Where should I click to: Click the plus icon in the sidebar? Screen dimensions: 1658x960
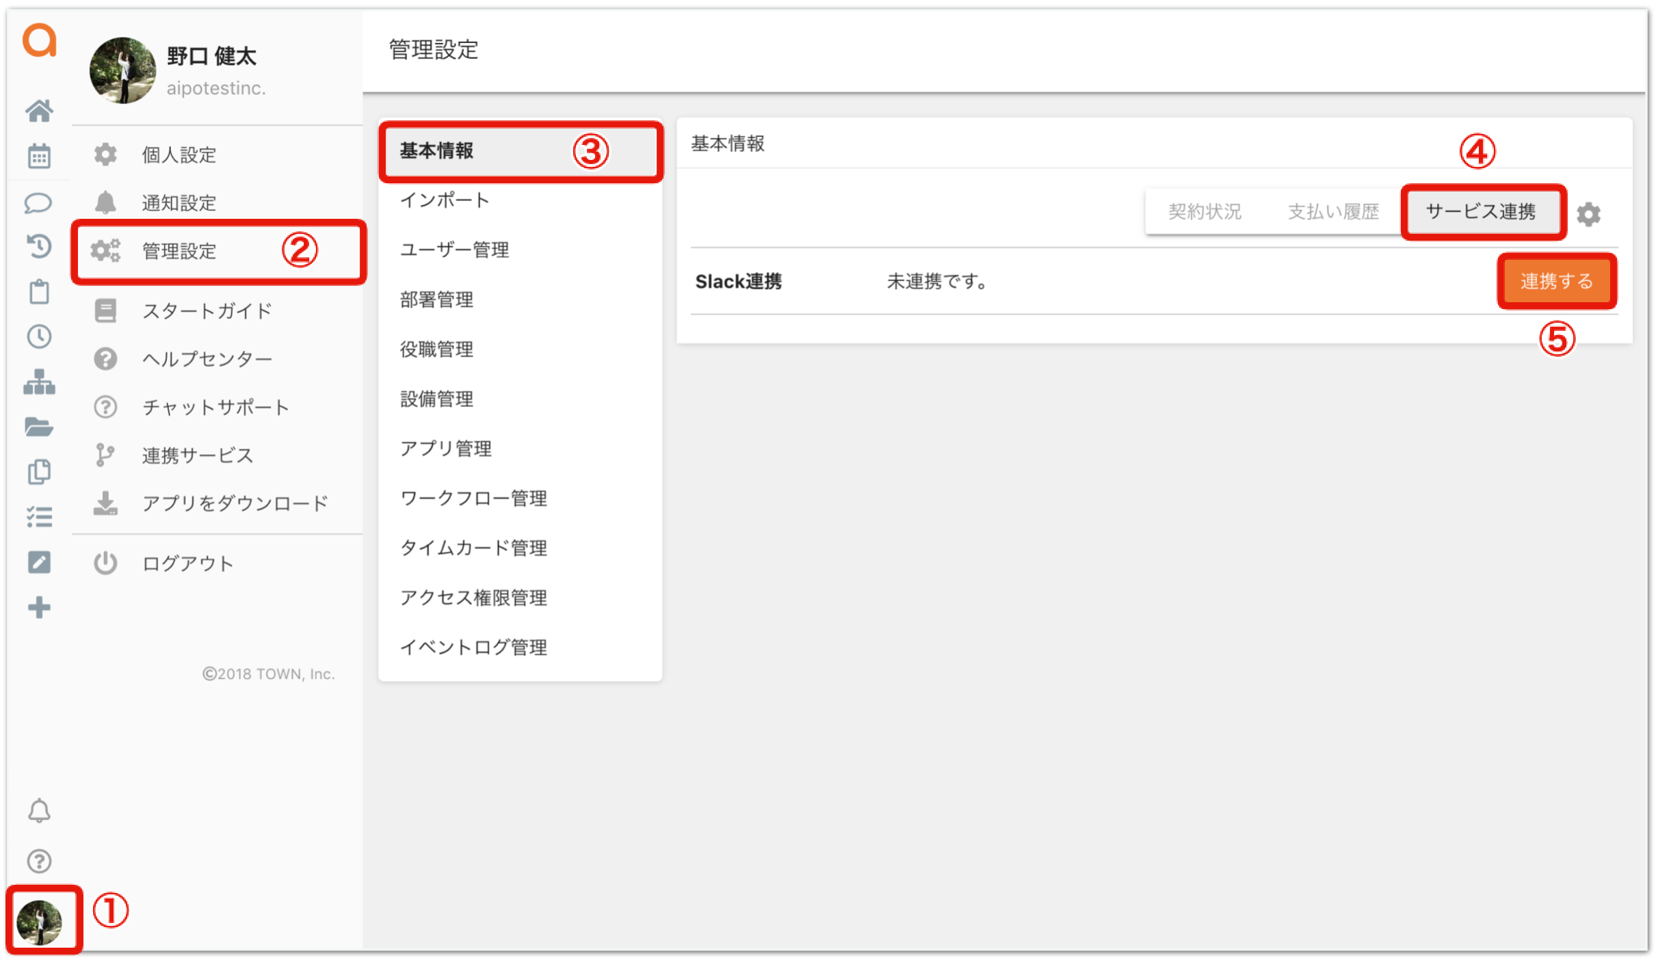tap(39, 607)
